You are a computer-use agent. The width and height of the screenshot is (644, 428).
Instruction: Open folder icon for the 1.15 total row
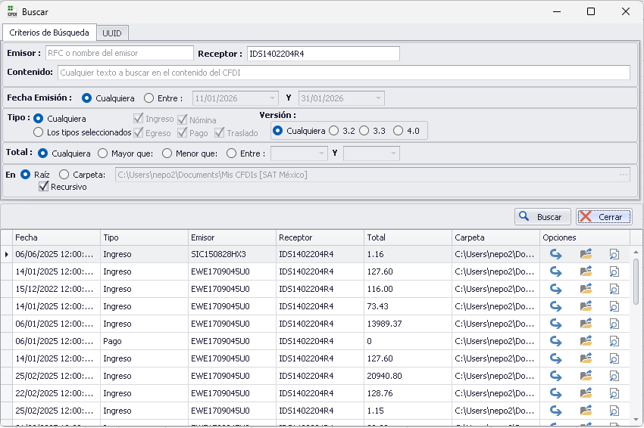coord(585,411)
